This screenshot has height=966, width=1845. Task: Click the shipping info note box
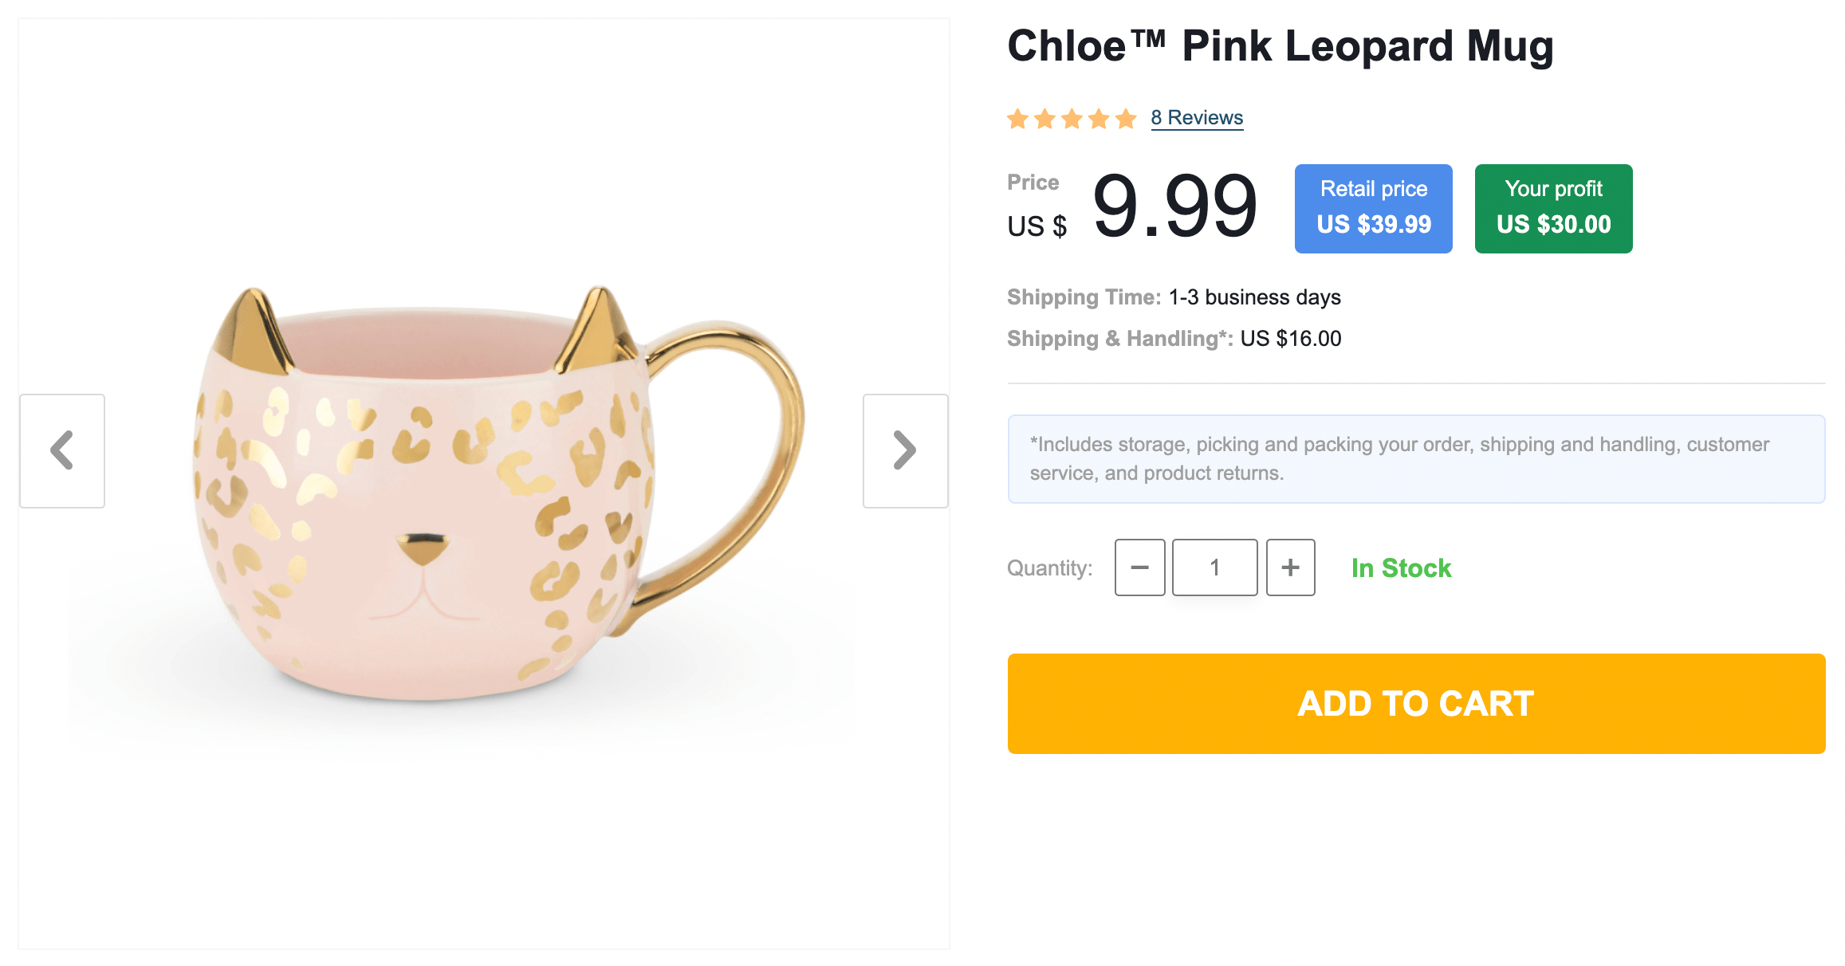point(1416,459)
